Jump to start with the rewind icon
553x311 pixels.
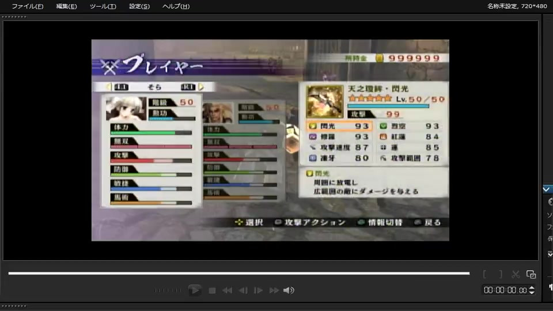pyautogui.click(x=227, y=290)
